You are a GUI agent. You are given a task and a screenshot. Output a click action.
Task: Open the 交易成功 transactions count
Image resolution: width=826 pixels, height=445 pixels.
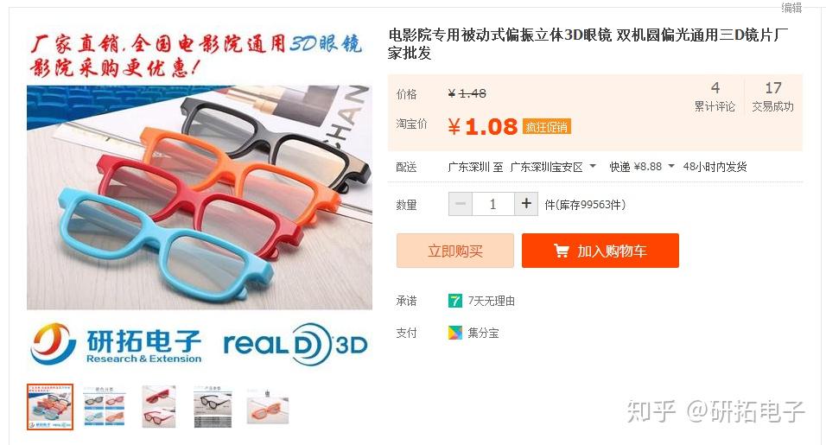(772, 97)
